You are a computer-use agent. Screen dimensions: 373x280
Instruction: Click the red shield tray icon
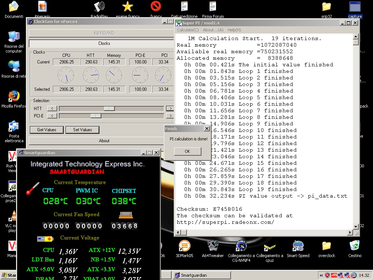327,275
